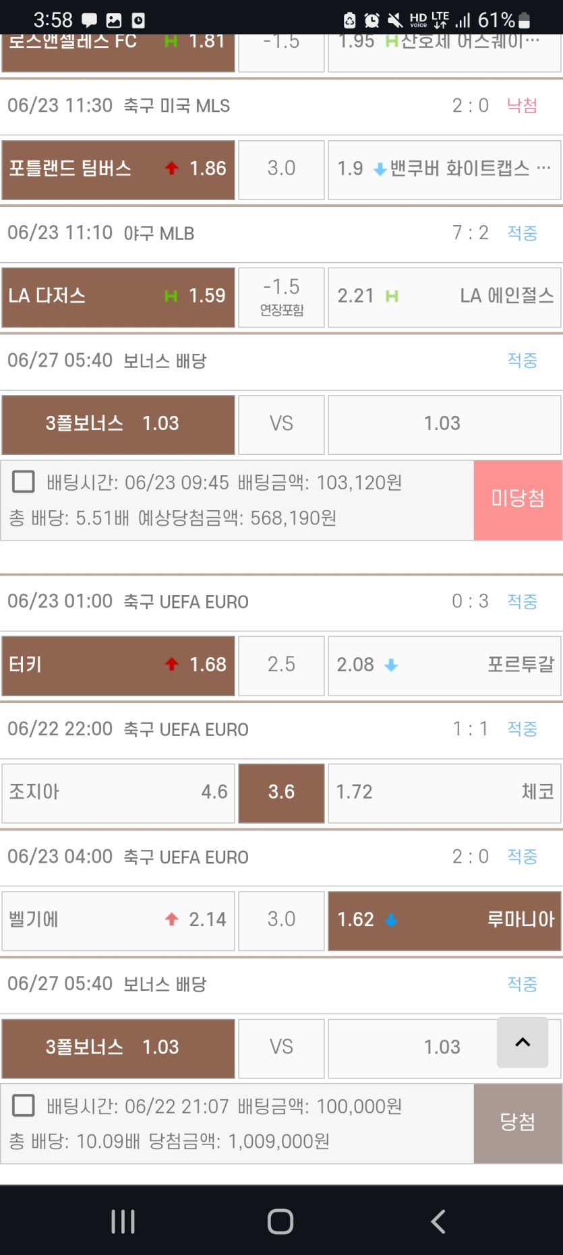Tap the Android recent apps icon
This screenshot has width=563, height=1255.
pos(123,1221)
